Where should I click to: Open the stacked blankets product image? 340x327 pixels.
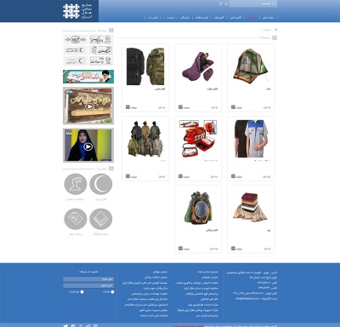click(251, 207)
